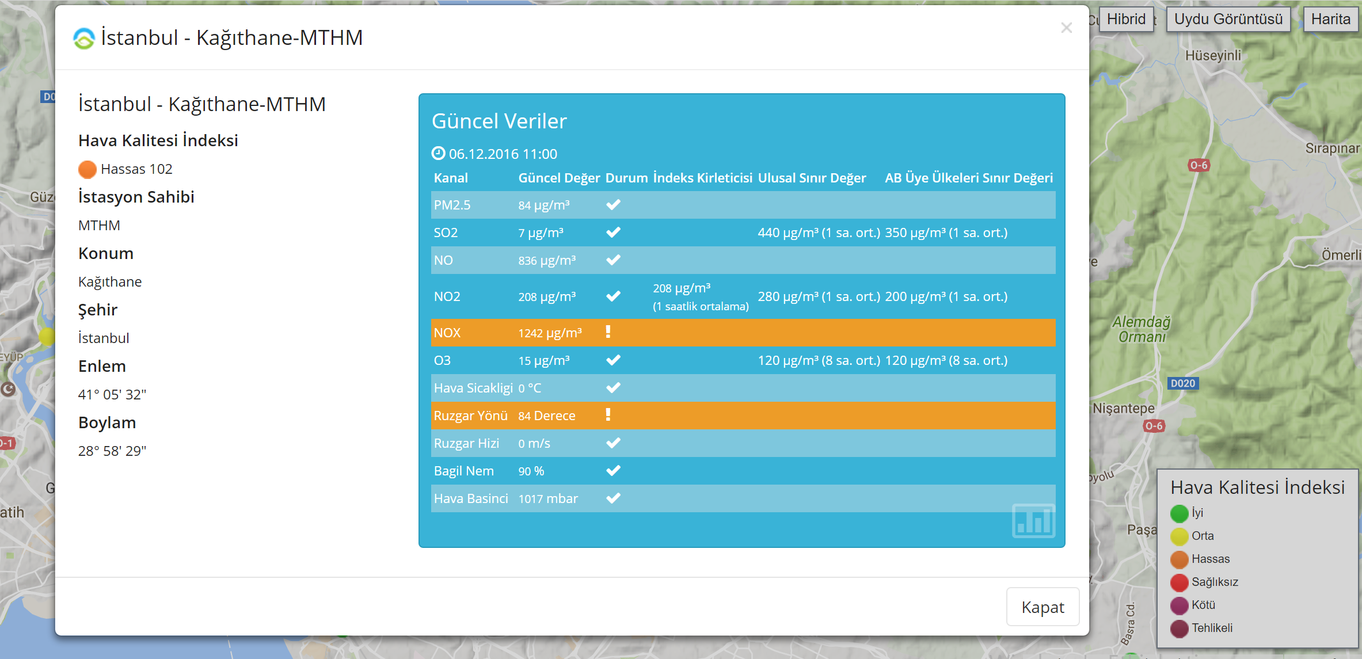Click the red Sağlıksız legend circle
Screen dimensions: 1362x659
[1179, 582]
